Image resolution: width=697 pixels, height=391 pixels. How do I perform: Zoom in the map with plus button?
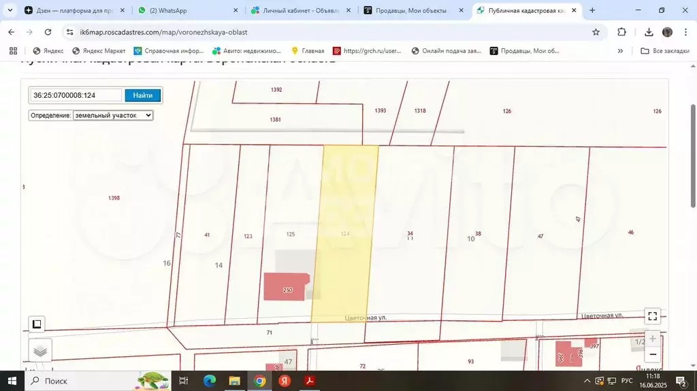(x=653, y=339)
